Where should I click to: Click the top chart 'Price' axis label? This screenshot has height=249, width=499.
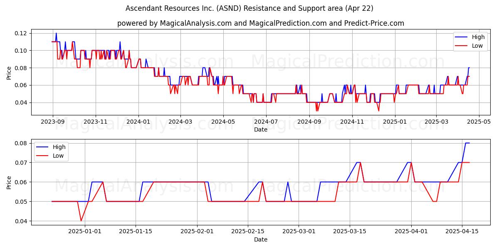pyautogui.click(x=9, y=72)
